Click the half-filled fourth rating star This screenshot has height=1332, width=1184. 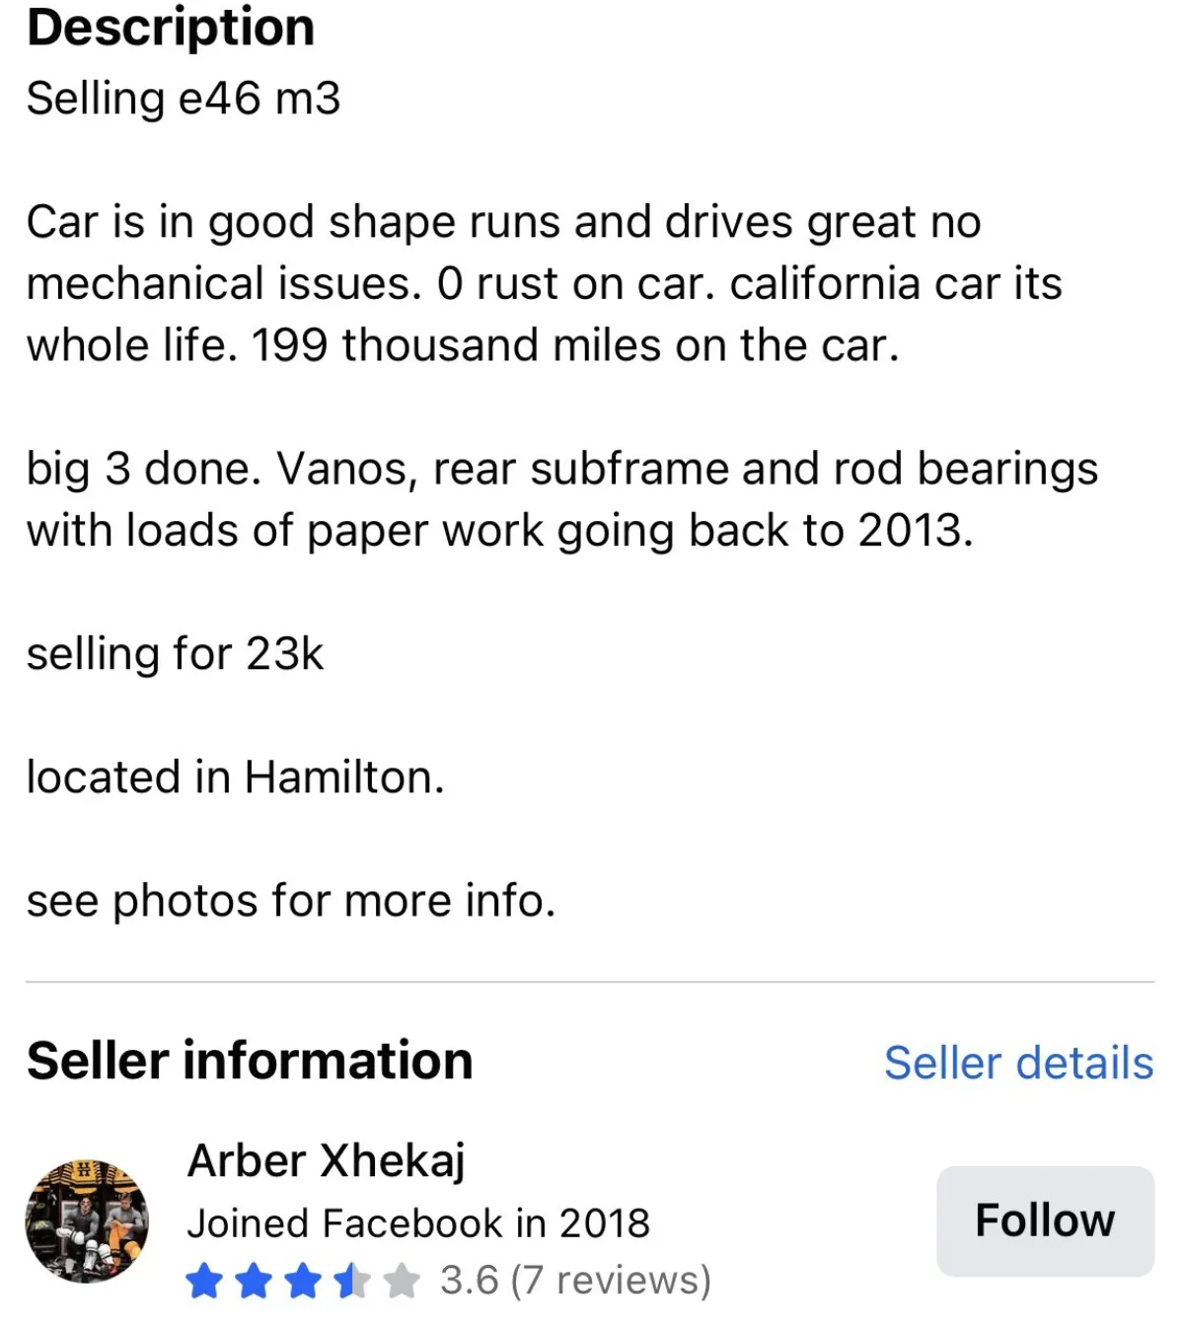[351, 1281]
